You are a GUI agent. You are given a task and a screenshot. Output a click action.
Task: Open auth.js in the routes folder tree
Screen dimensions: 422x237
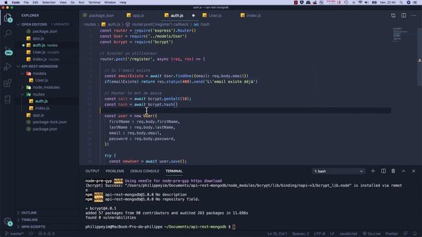(41, 101)
